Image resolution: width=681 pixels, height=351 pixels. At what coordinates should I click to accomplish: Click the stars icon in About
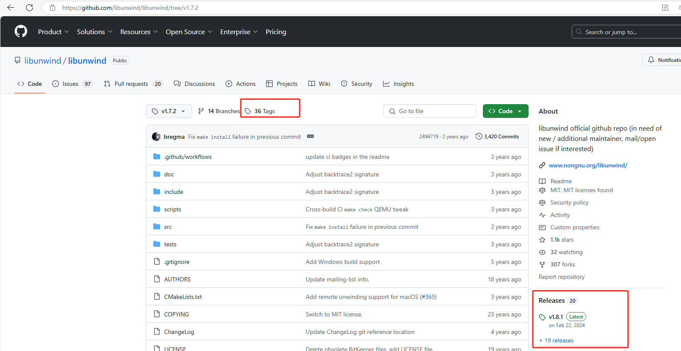click(542, 240)
